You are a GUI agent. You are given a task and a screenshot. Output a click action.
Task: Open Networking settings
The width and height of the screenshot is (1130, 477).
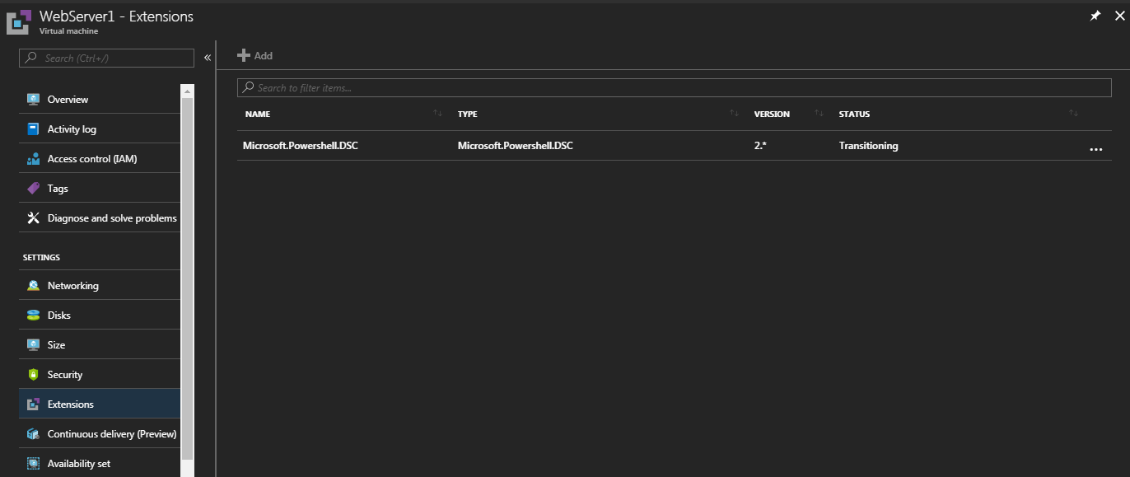click(x=100, y=285)
